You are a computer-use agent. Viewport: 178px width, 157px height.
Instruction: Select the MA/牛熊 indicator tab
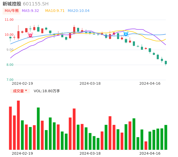pos(12,11)
